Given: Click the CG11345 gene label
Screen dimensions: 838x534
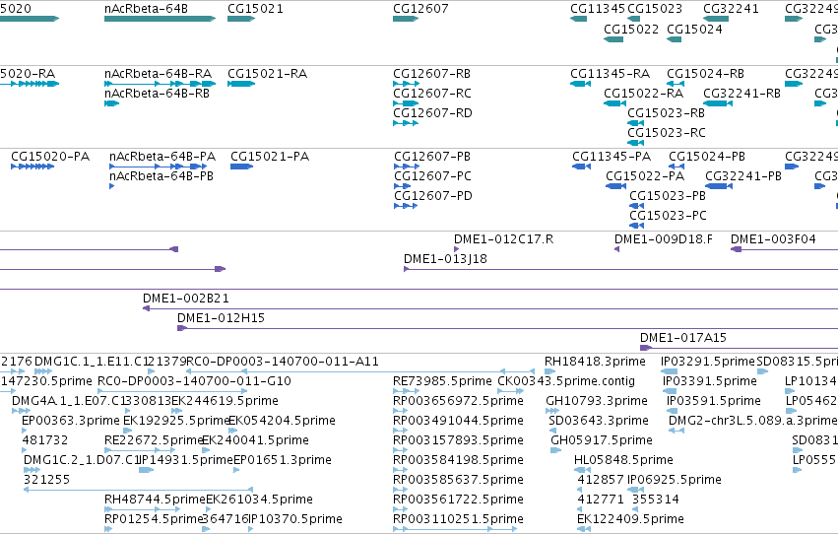Looking at the screenshot, I should (x=597, y=9).
